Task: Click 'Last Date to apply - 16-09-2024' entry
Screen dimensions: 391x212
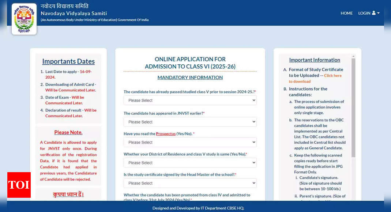Action: (x=68, y=74)
